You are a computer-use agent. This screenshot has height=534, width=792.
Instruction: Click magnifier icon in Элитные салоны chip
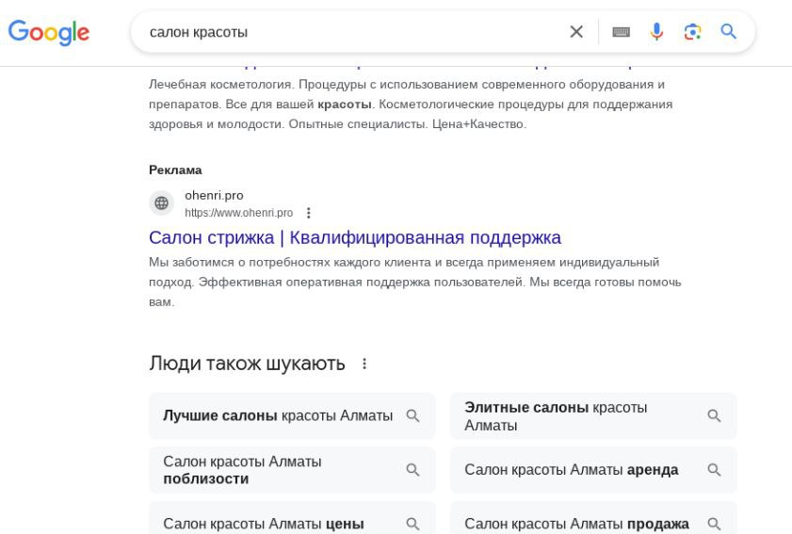click(714, 415)
